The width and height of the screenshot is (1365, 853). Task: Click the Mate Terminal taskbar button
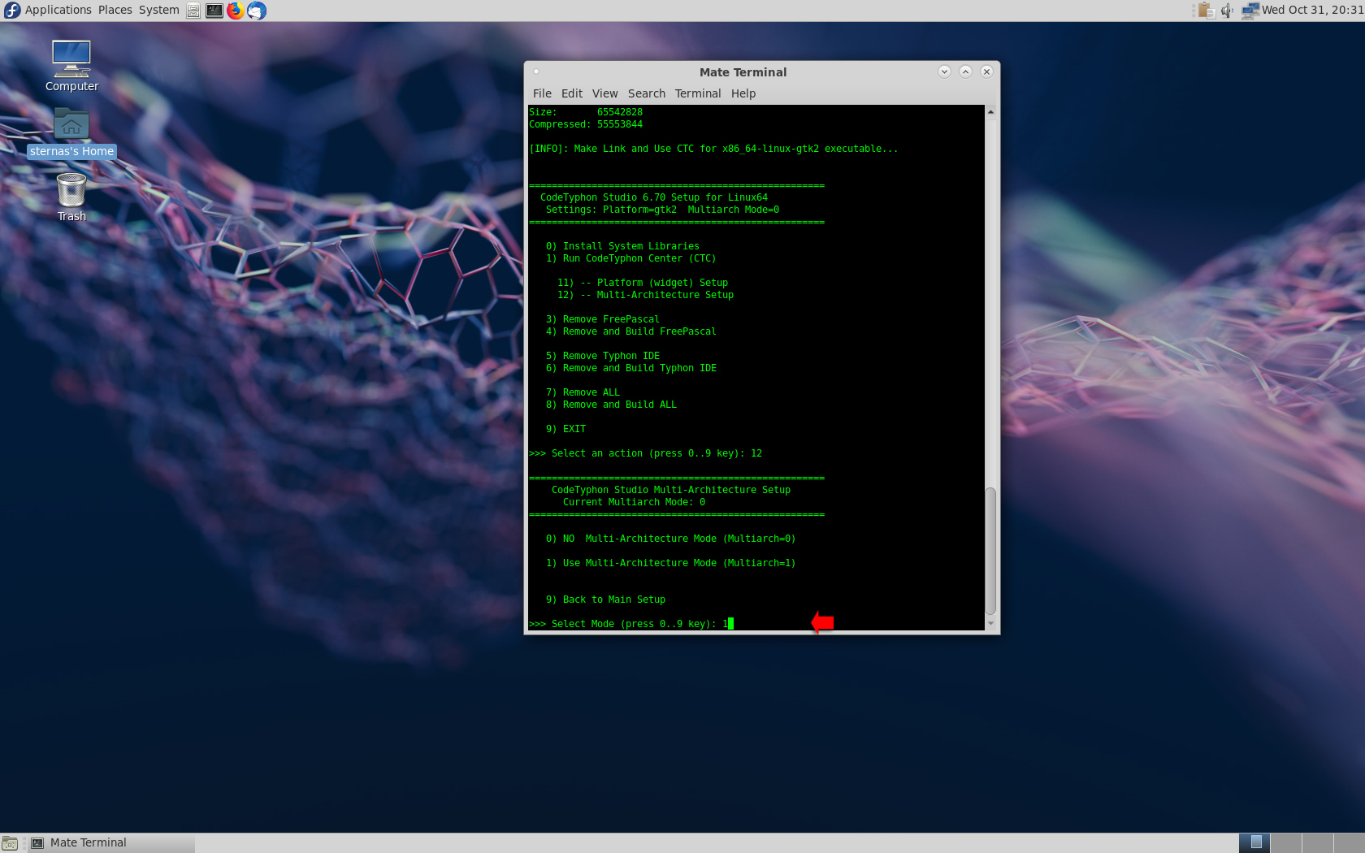point(111,842)
